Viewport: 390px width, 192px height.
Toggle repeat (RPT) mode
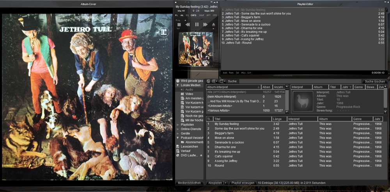(208, 15)
